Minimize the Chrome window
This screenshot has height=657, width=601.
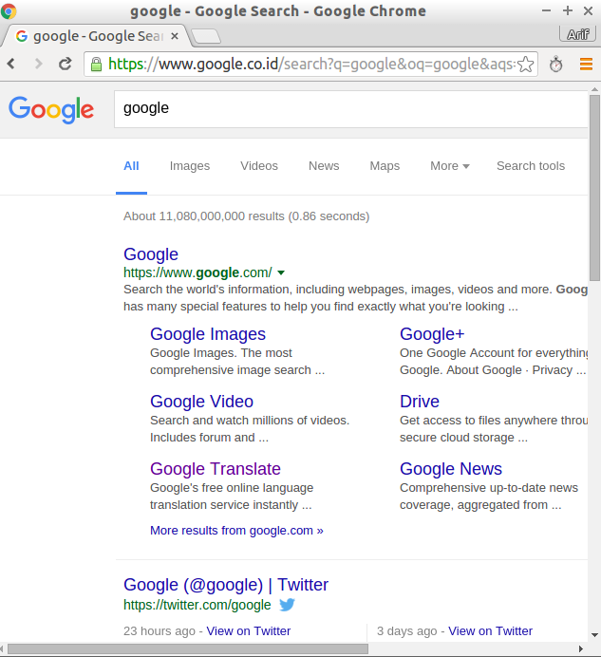click(546, 10)
